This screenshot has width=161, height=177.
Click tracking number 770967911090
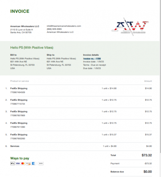[18, 127]
